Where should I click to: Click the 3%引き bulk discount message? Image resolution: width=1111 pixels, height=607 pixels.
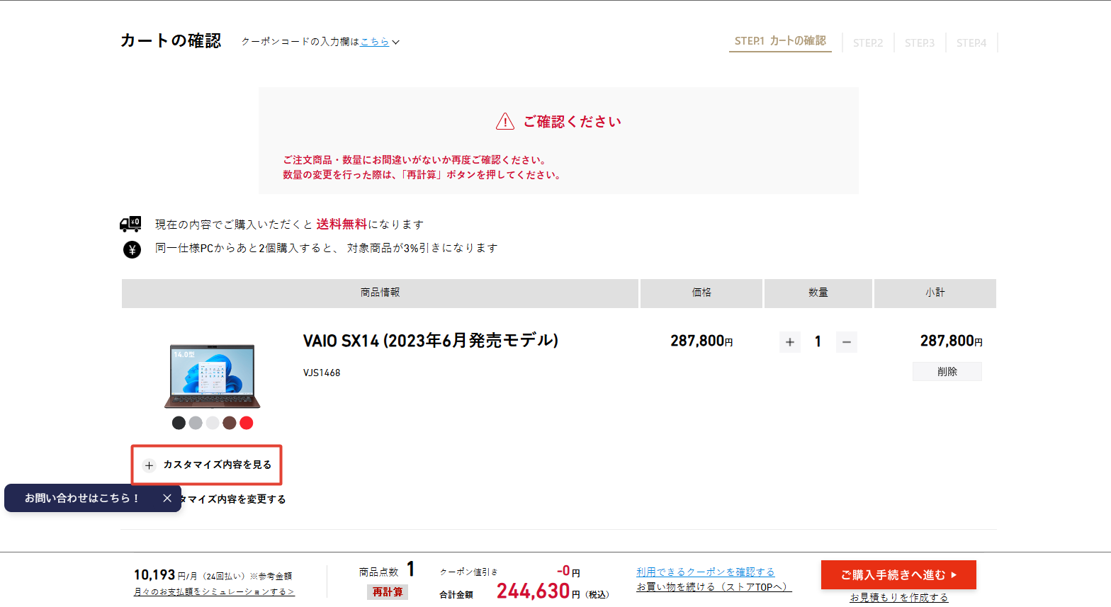click(x=327, y=248)
